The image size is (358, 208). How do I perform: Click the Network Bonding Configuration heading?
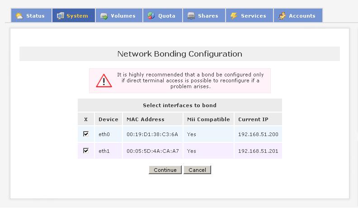tap(179, 54)
